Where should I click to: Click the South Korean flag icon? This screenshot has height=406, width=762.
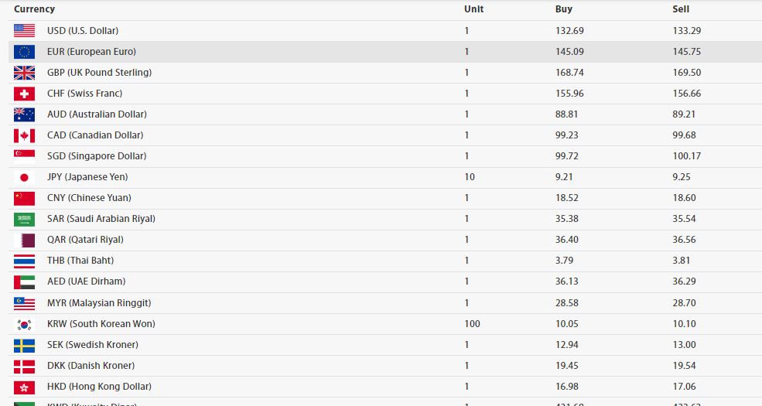[24, 324]
